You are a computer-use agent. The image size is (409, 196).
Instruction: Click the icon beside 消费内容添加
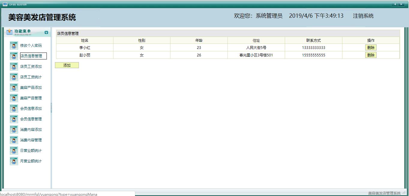click(14, 130)
